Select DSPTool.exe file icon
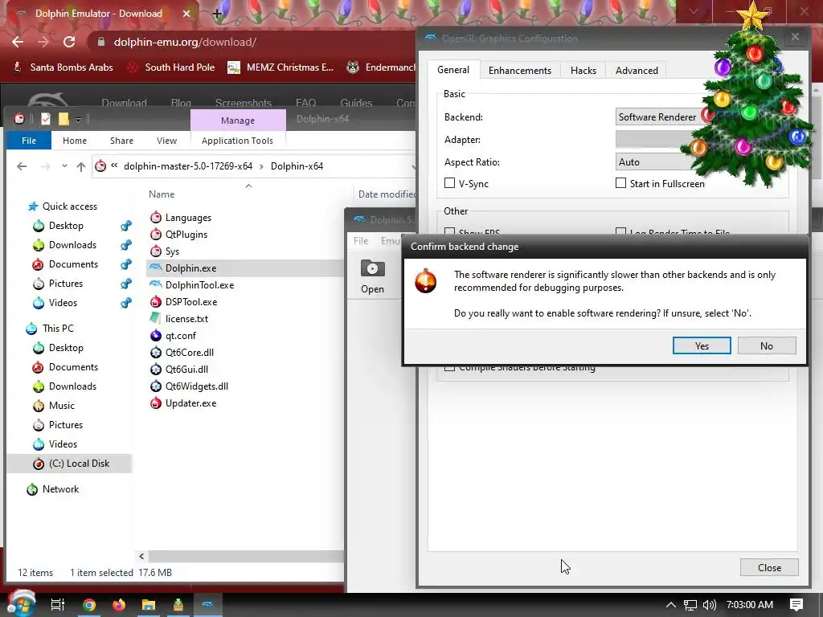This screenshot has height=617, width=823. 156,302
